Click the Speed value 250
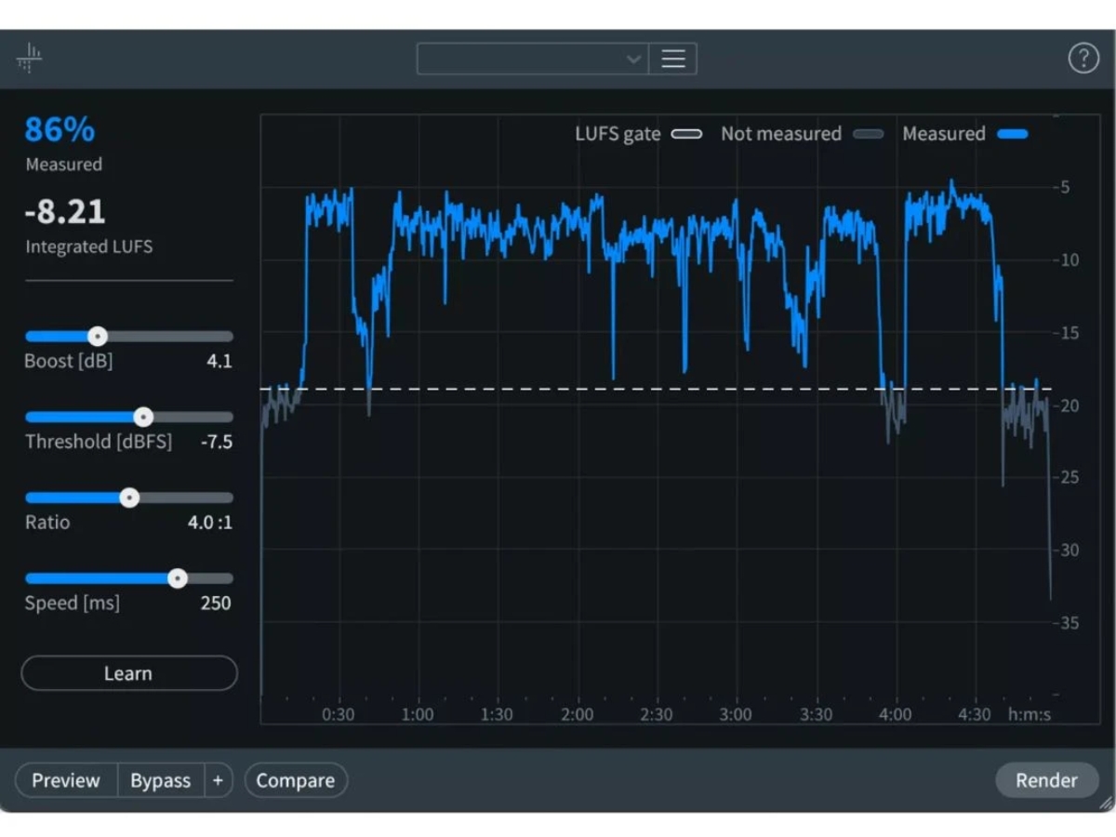The width and height of the screenshot is (1116, 837). click(x=216, y=603)
